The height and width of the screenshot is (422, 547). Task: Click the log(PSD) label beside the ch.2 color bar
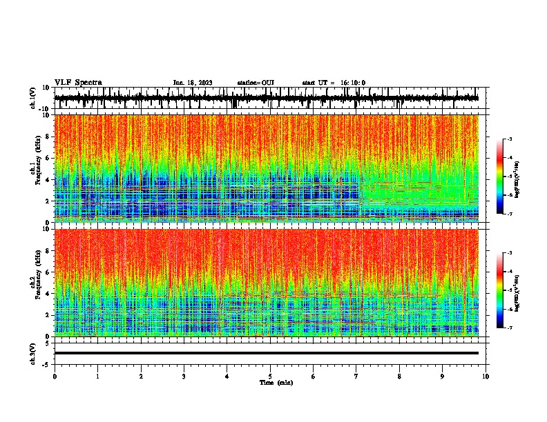tap(517, 294)
